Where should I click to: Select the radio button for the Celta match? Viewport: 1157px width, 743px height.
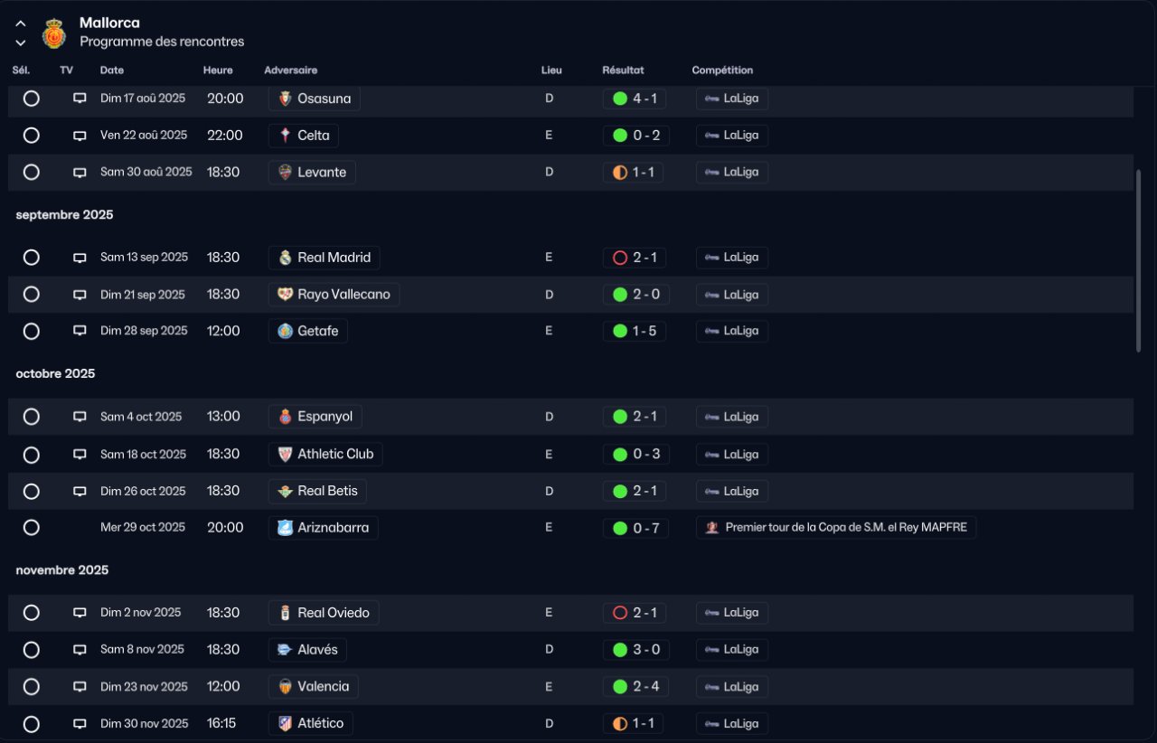point(32,136)
